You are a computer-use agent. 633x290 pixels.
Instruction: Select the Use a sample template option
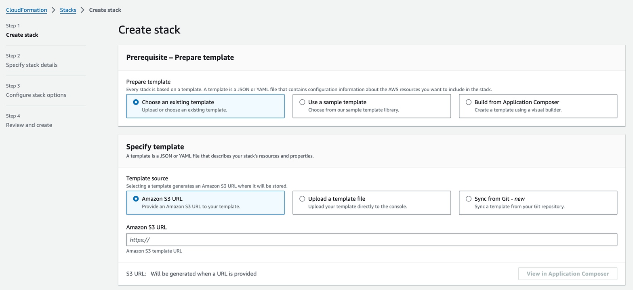coord(302,102)
